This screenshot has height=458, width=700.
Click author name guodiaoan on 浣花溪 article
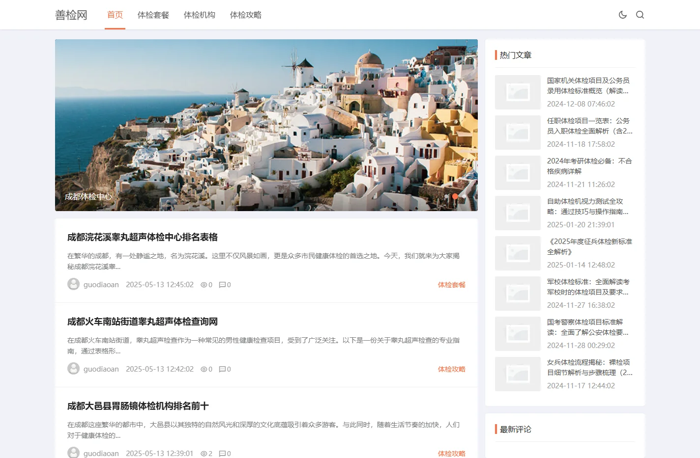point(101,285)
